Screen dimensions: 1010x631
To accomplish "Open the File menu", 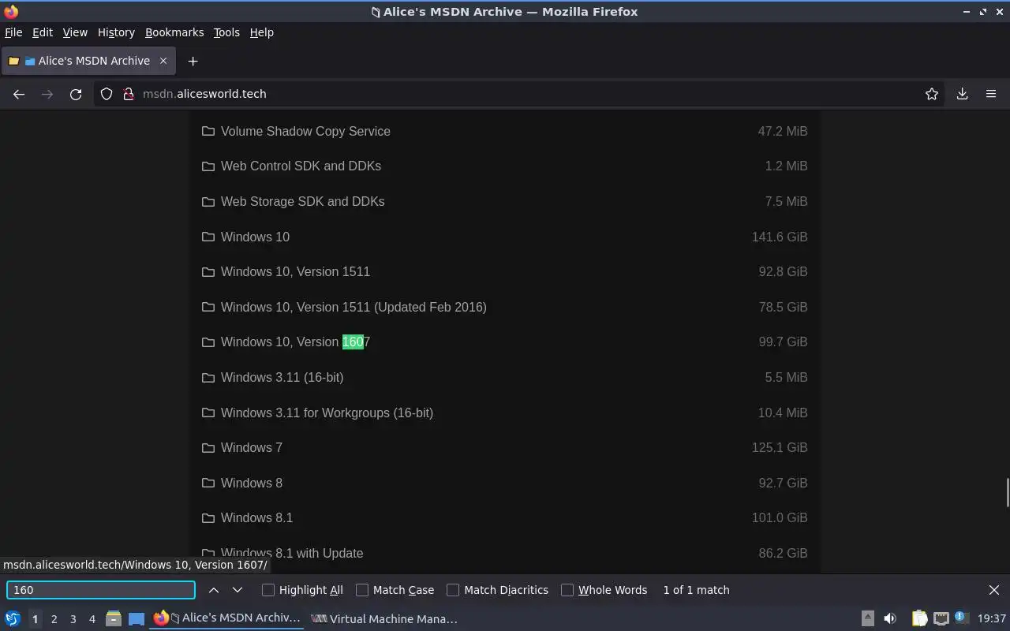I will [x=13, y=32].
